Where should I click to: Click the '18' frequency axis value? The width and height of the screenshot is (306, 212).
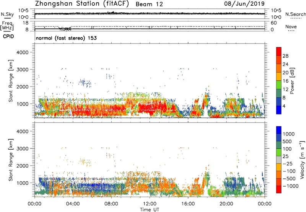coord(25,23)
